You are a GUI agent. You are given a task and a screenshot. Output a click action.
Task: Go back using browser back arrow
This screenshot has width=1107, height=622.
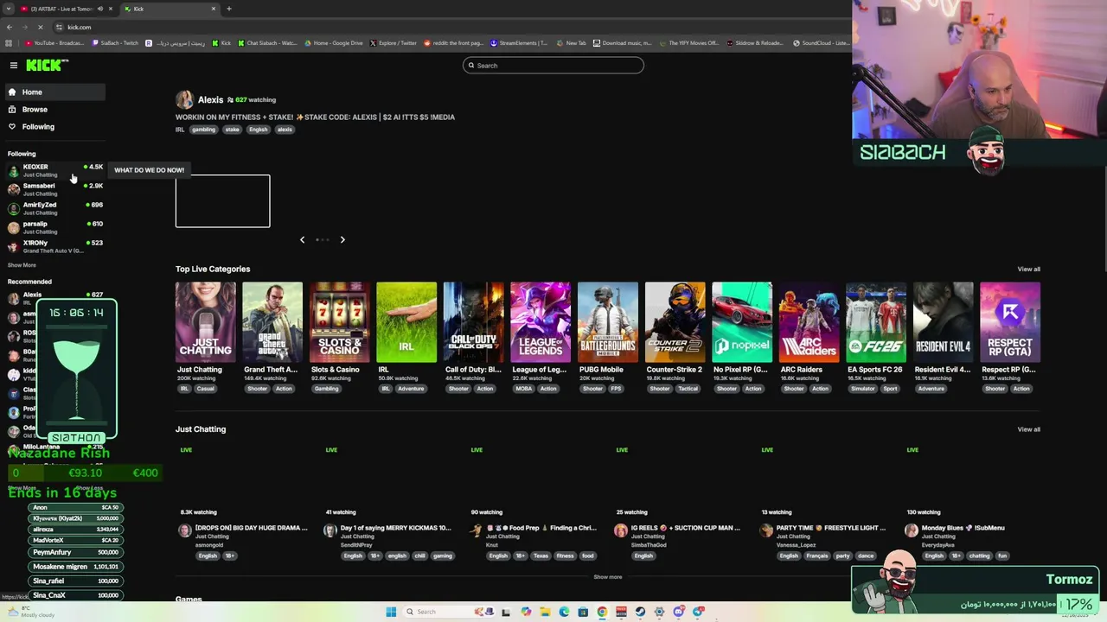9,27
